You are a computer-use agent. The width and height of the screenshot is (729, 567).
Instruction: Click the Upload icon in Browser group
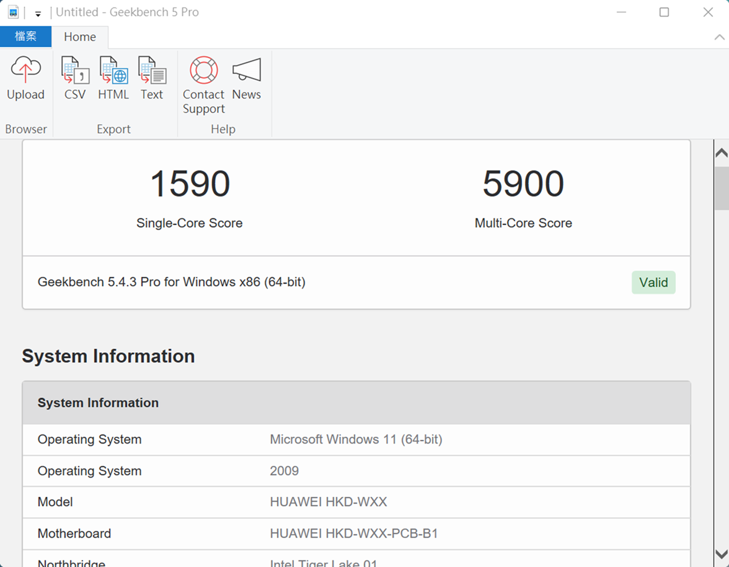click(25, 78)
